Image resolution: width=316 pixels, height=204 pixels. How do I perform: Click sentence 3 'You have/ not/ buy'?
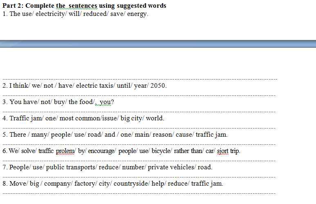pyautogui.click(x=58, y=102)
